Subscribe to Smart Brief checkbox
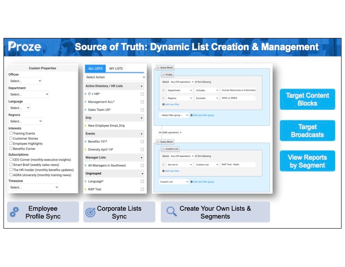345x267 pixels. tap(11, 164)
